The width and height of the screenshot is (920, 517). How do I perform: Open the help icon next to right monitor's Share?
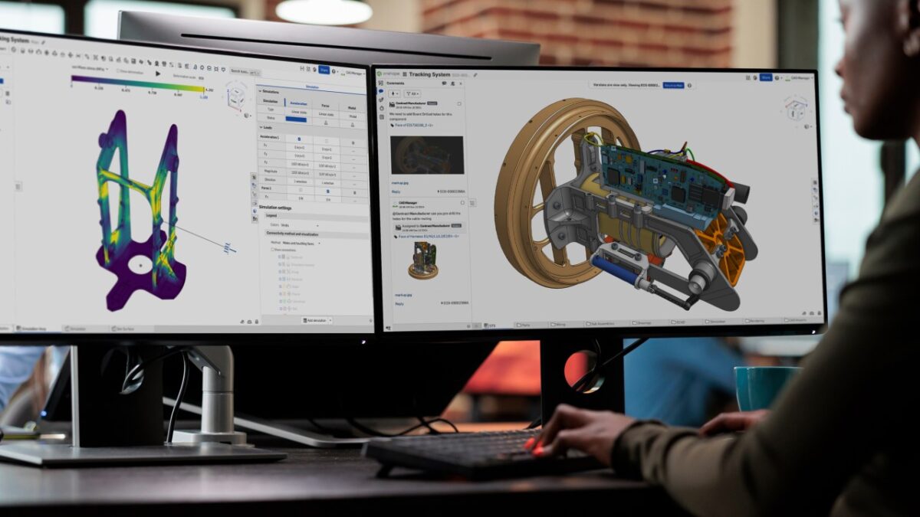pos(777,78)
